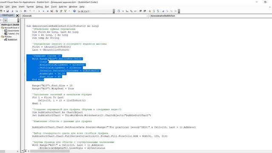Switch to Procedure View button
The image size is (272, 153).
(23, 151)
